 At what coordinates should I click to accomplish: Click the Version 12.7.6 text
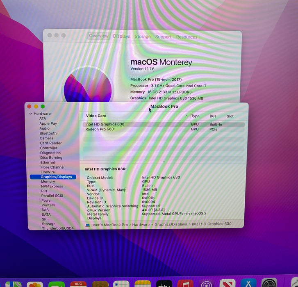pyautogui.click(x=142, y=69)
